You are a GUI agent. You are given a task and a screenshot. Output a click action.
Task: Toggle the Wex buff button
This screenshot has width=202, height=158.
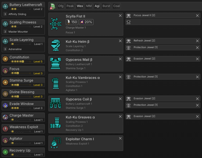[80, 6]
